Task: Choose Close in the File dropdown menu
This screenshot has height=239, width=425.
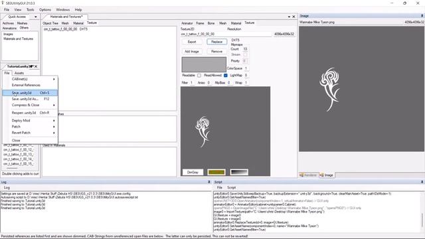Action: pyautogui.click(x=30, y=140)
